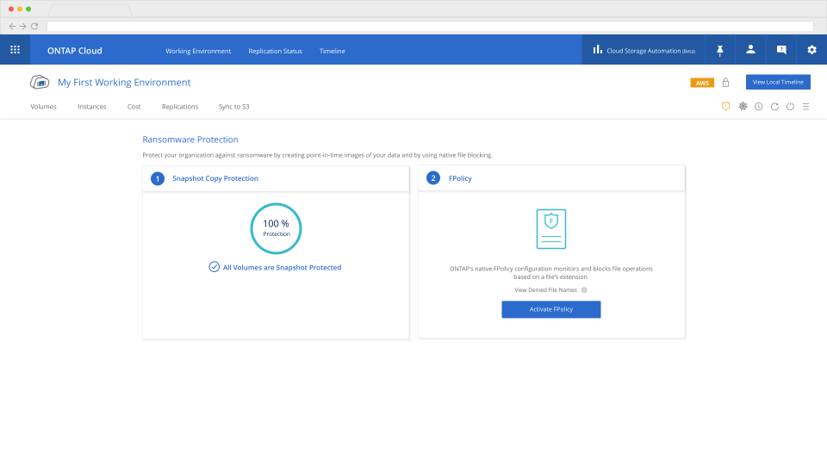Viewport: 827px width, 465px height.
Task: Click the browser address bar
Action: [x=430, y=26]
